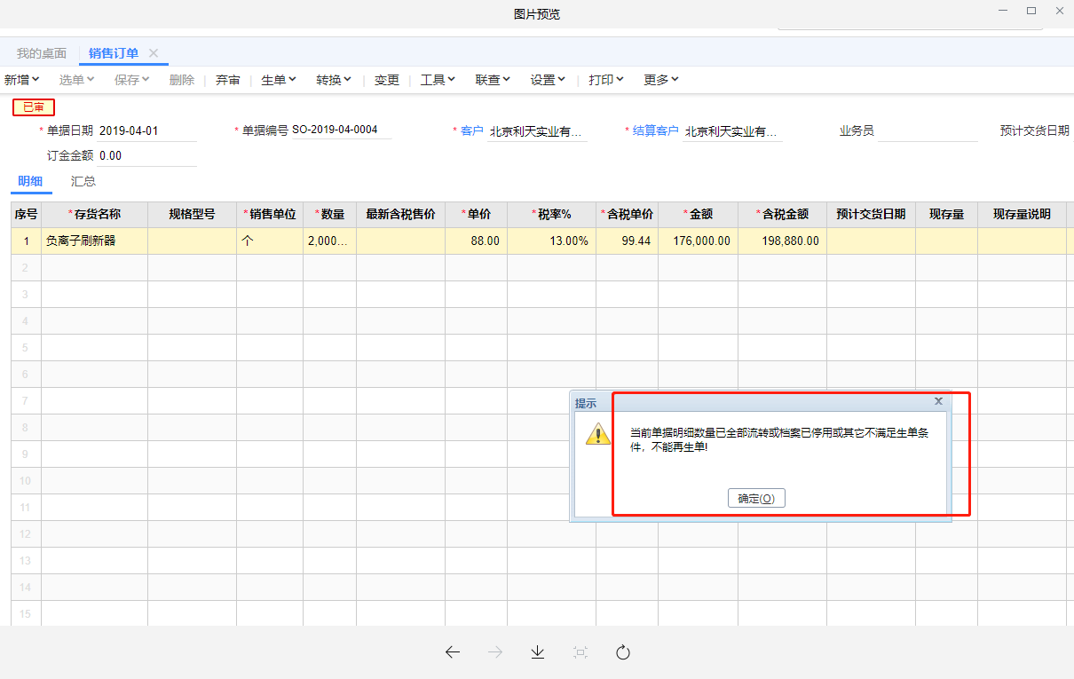
Task: Click the 删除 toolbar button
Action: (x=182, y=80)
